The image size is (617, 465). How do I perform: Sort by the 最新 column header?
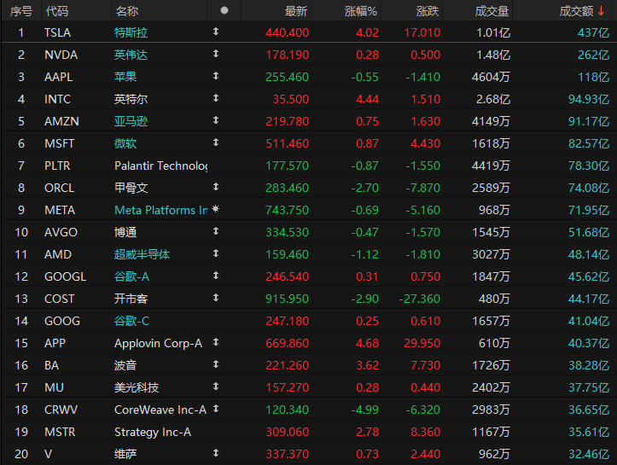[296, 11]
